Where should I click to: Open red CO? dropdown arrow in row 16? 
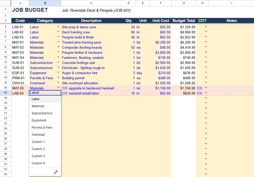pyautogui.click(x=206, y=88)
